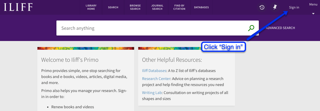Click the Welcome to Iliff's Primo heading
This screenshot has width=320, height=111.
point(70,60)
